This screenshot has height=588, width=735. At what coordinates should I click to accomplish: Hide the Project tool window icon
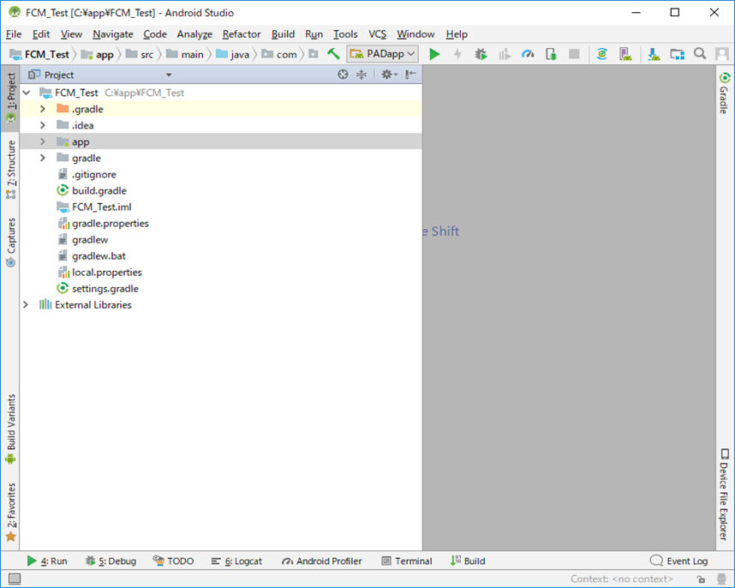coord(410,75)
